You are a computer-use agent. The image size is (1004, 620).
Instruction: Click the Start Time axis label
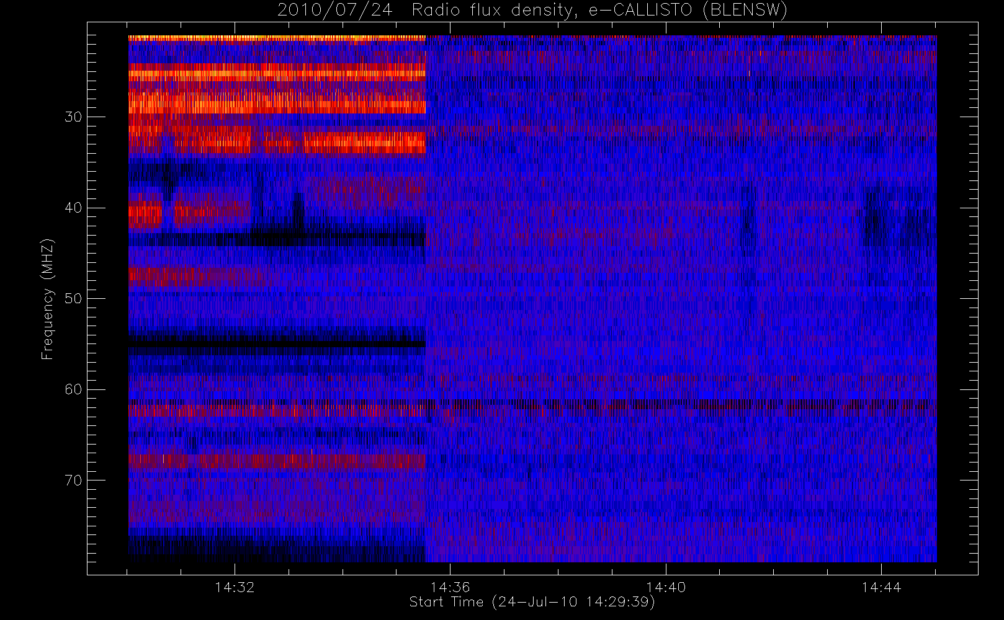coord(532,602)
